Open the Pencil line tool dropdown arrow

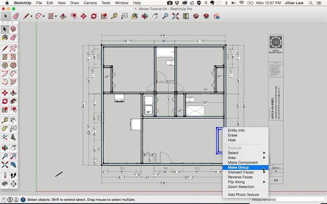[x=31, y=16]
